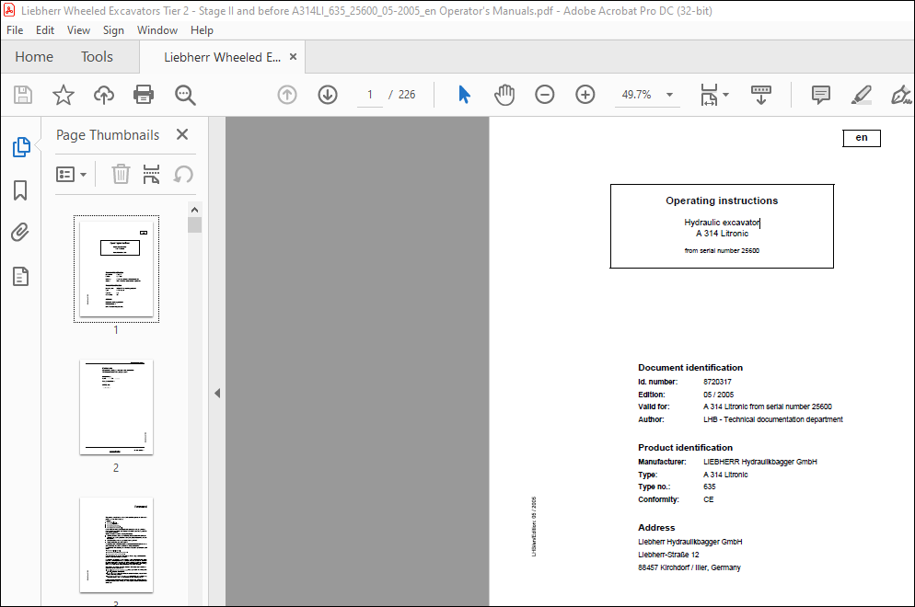Viewport: 915px width, 607px height.
Task: Click the 'Operating instructions' heading
Action: 722,200
